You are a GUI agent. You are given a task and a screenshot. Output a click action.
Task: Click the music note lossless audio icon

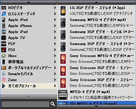click(x=4, y=14)
